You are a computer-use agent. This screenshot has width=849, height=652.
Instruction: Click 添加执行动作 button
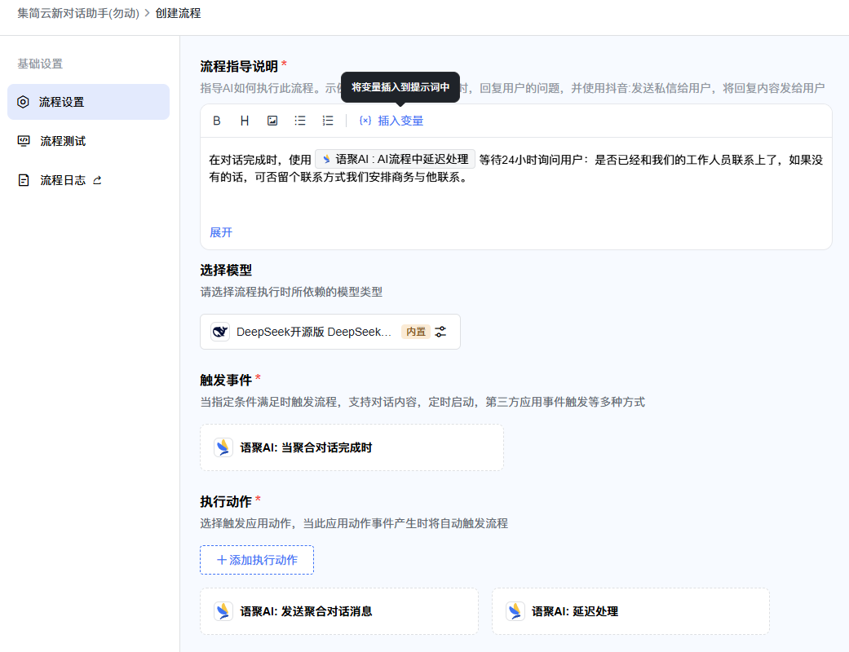tap(257, 560)
